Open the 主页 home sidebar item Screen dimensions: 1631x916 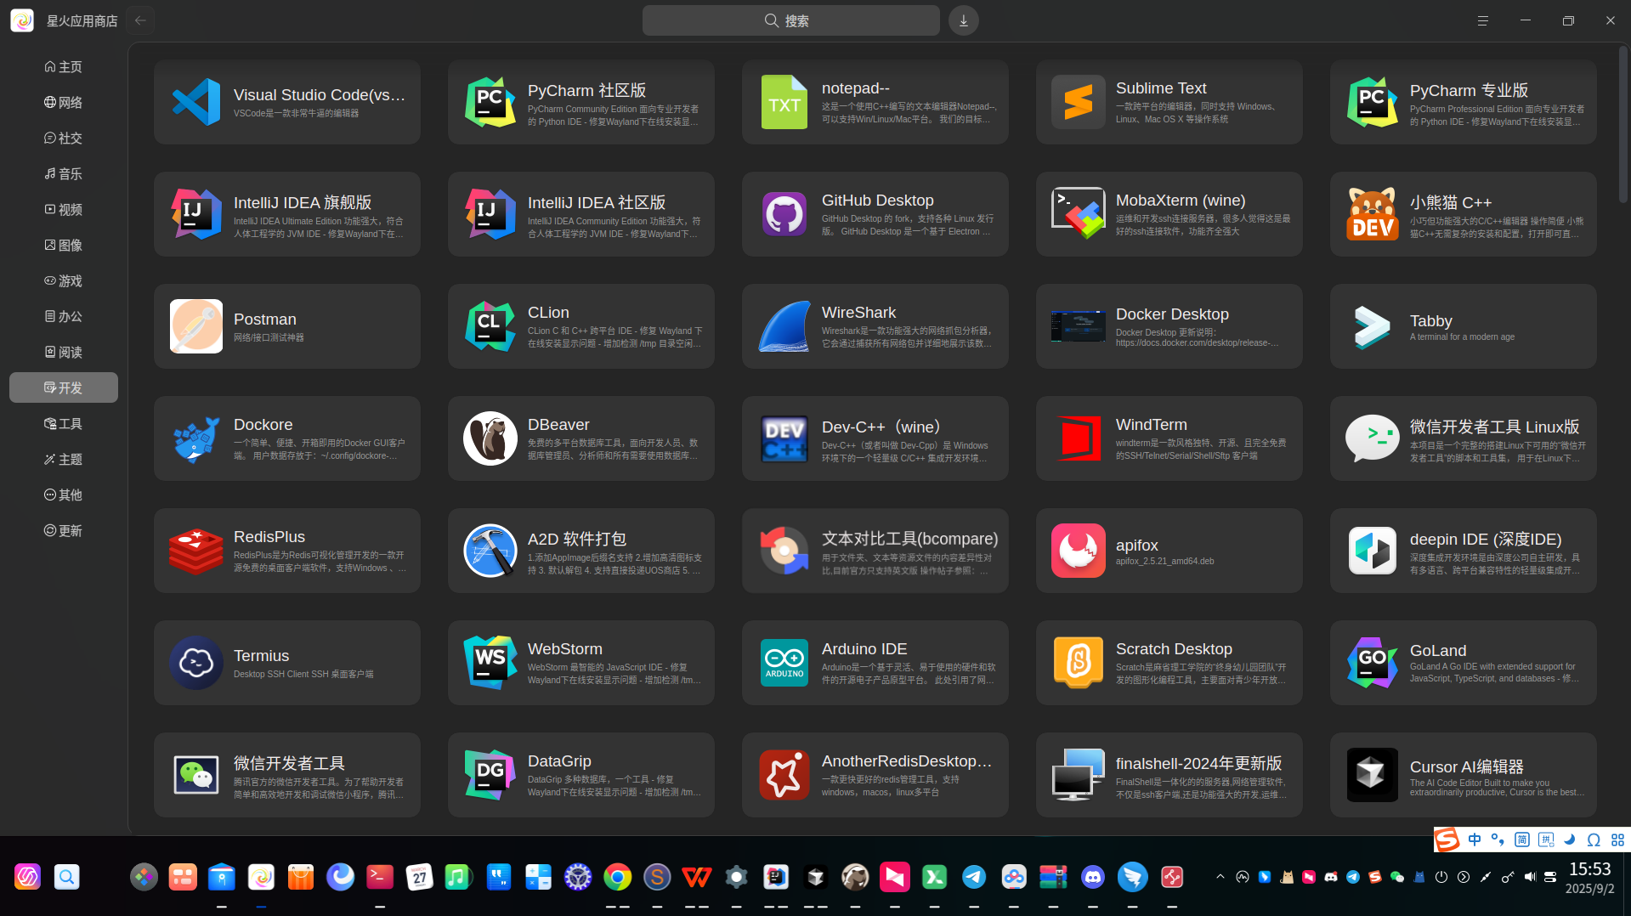[x=64, y=66]
